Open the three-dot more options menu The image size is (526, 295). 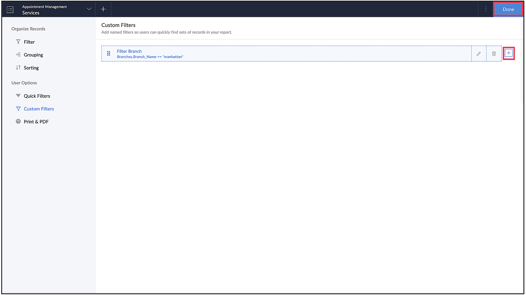[486, 9]
